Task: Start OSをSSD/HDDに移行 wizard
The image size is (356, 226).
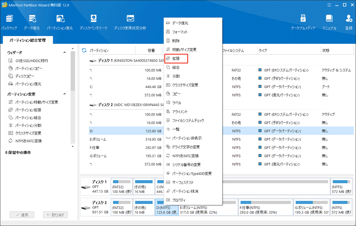Action: click(x=28, y=61)
